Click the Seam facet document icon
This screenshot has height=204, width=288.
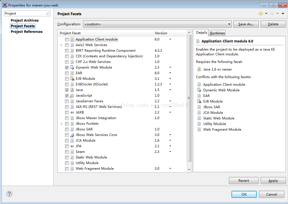(72, 152)
